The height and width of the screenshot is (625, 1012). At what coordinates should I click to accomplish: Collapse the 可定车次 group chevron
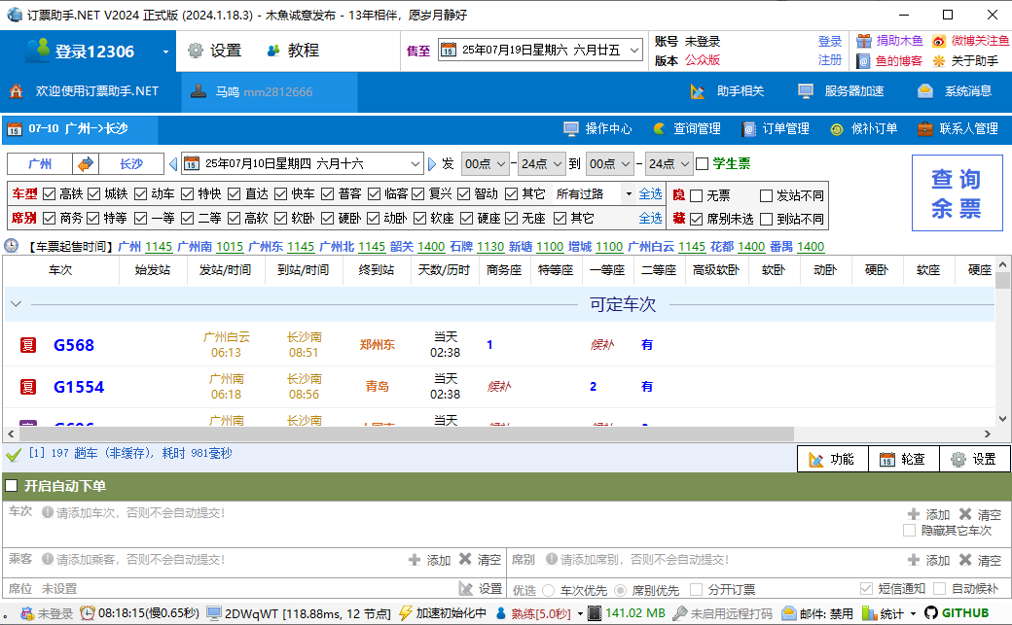tap(17, 304)
